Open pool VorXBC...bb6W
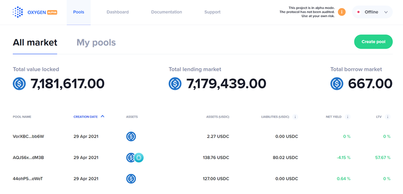The height and width of the screenshot is (194, 403). [28, 136]
